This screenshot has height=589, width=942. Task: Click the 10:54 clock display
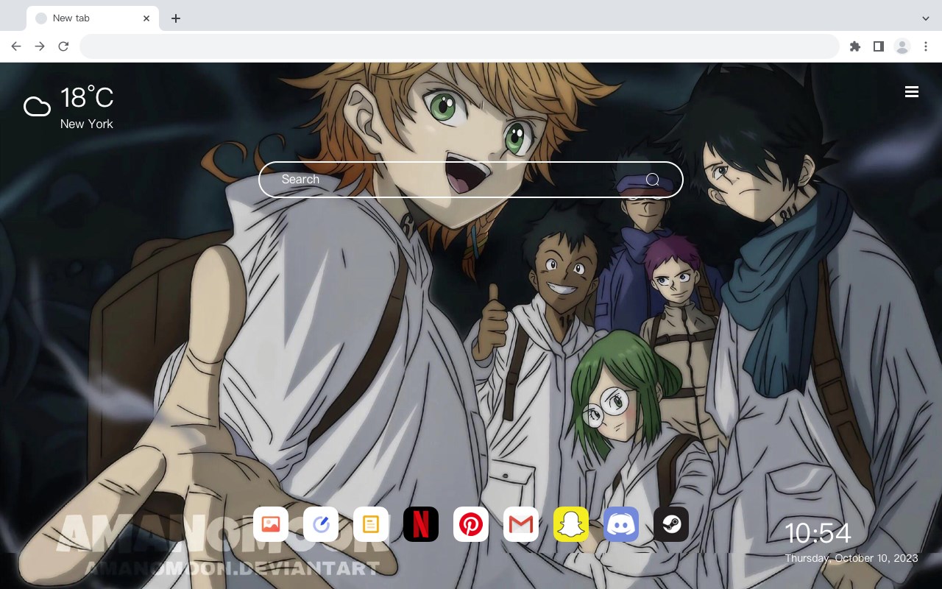pyautogui.click(x=818, y=533)
